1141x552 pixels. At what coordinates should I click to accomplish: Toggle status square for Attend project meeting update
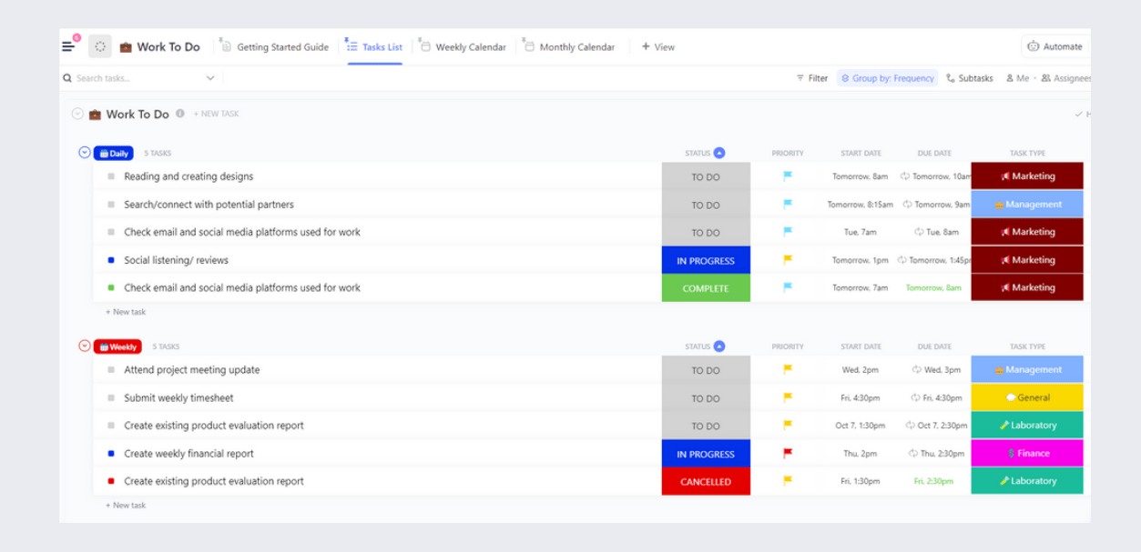(x=111, y=370)
